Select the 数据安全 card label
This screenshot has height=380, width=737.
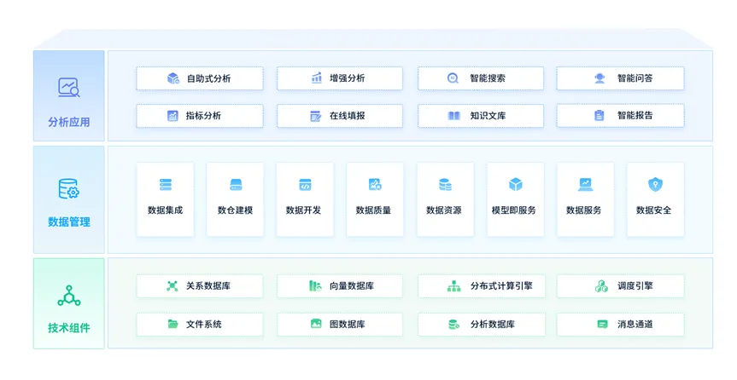coord(654,210)
